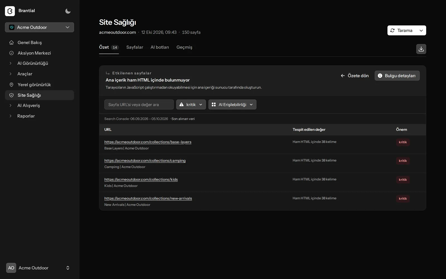This screenshot has width=446, height=279.
Task: Click kritik badge in kids row
Action: (x=403, y=180)
